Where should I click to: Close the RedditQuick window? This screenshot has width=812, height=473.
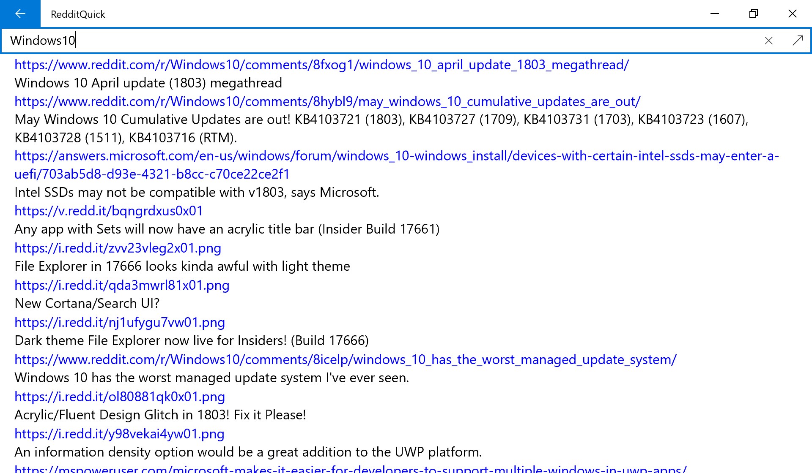click(x=792, y=14)
